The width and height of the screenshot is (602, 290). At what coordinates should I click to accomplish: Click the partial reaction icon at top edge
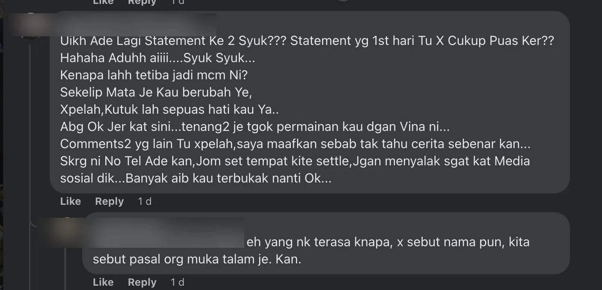pos(343,1)
